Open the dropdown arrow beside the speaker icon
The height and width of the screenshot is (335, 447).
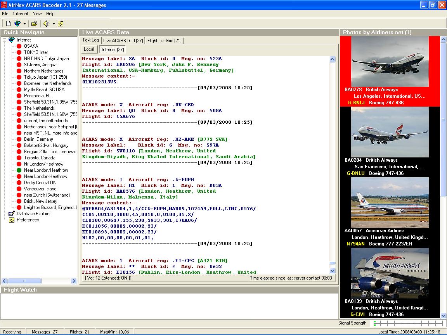pos(54,24)
